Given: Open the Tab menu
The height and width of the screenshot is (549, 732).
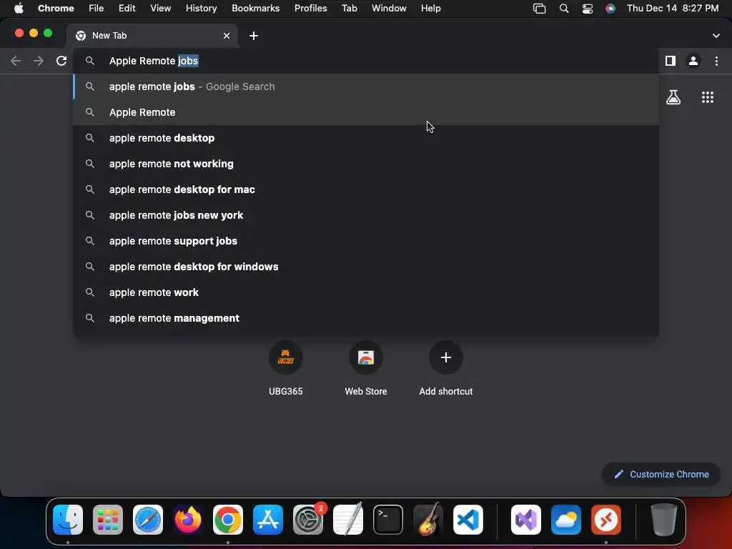Looking at the screenshot, I should 349,9.
